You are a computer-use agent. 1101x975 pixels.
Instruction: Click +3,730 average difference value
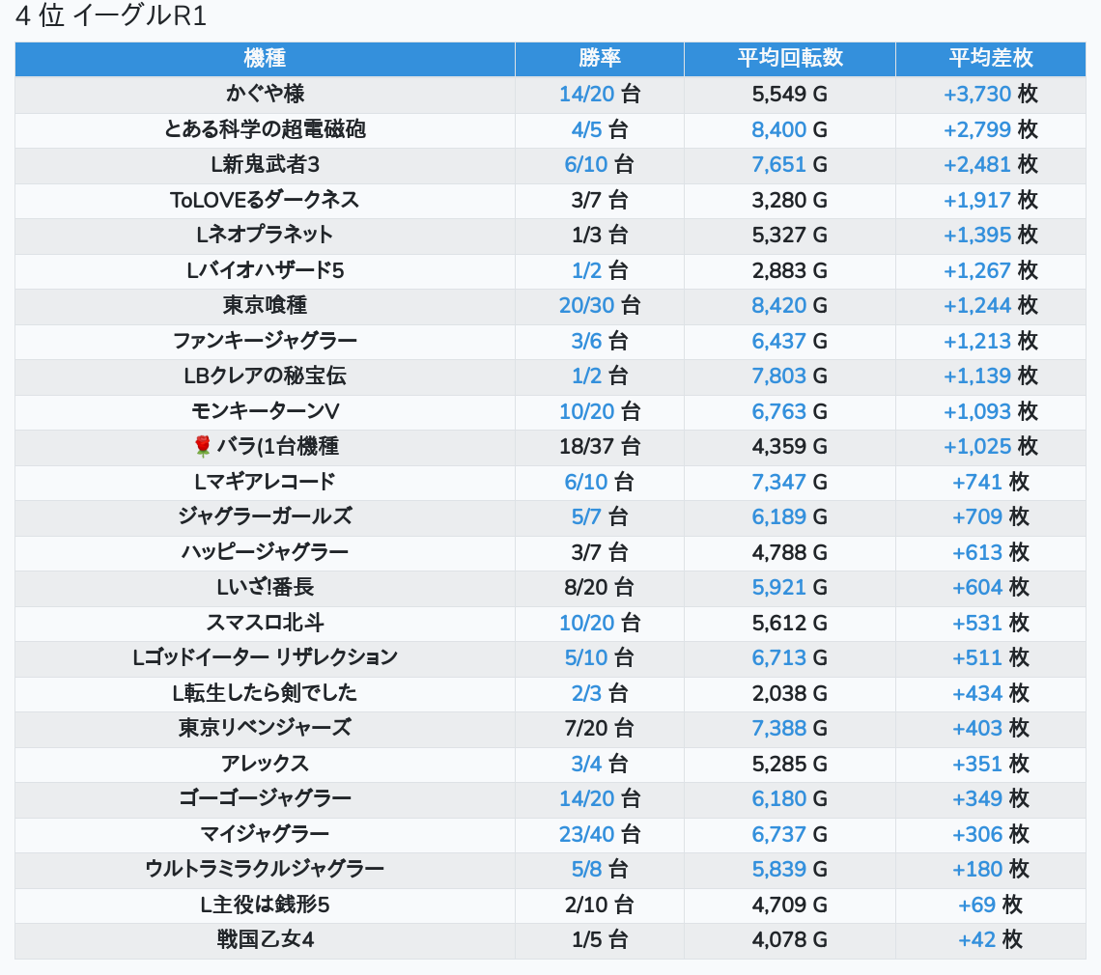(976, 94)
